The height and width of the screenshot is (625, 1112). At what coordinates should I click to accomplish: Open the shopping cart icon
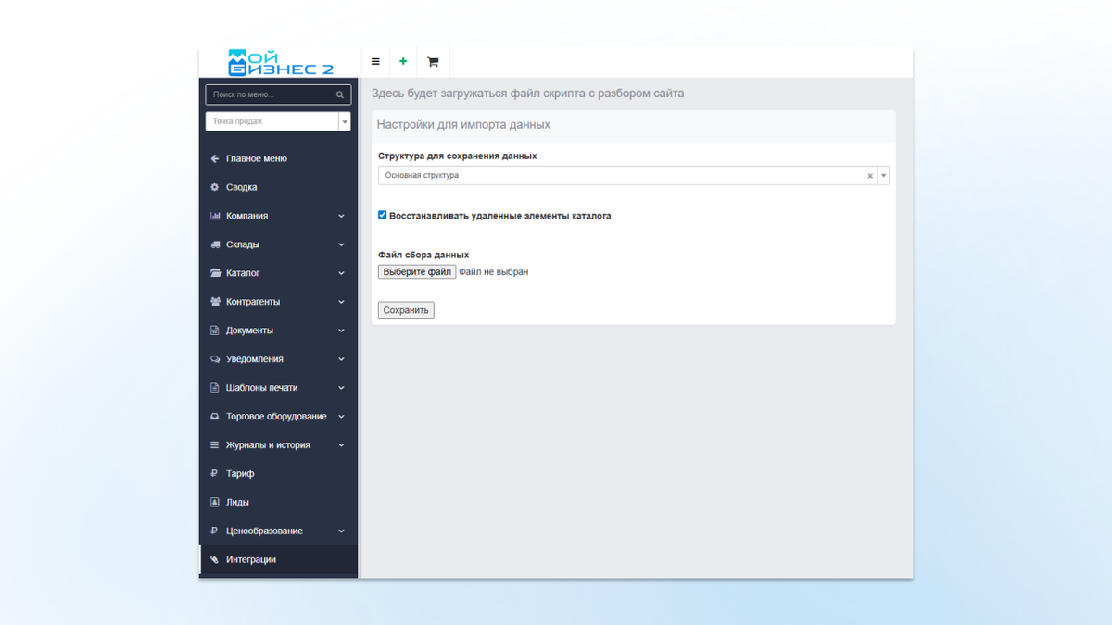click(433, 62)
